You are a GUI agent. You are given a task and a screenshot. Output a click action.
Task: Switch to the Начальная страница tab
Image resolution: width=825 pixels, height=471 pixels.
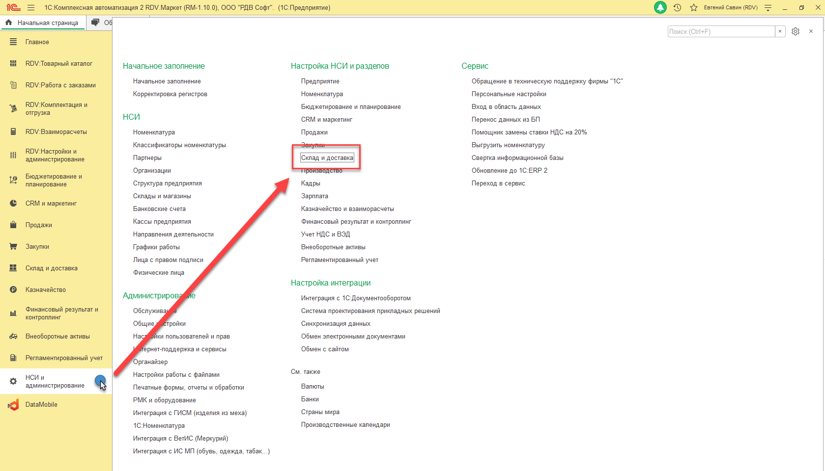[43, 23]
